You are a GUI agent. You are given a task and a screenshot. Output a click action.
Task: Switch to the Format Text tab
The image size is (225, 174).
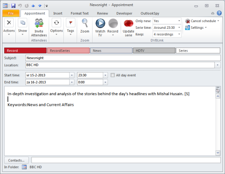coord(80,13)
